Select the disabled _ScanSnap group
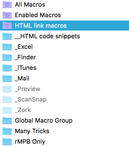The image size is (129, 147). (x=64, y=99)
